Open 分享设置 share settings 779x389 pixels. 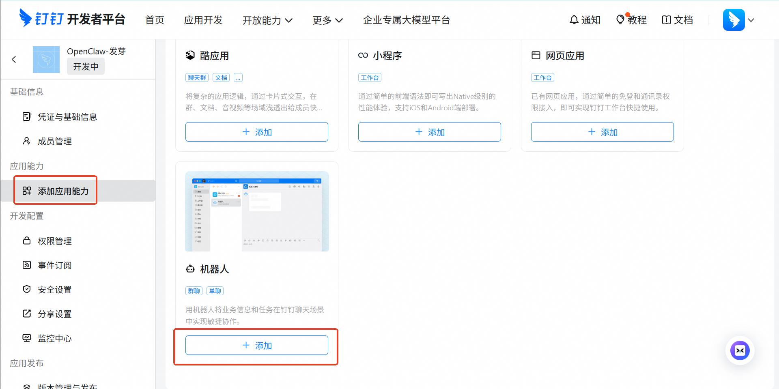[x=54, y=314]
